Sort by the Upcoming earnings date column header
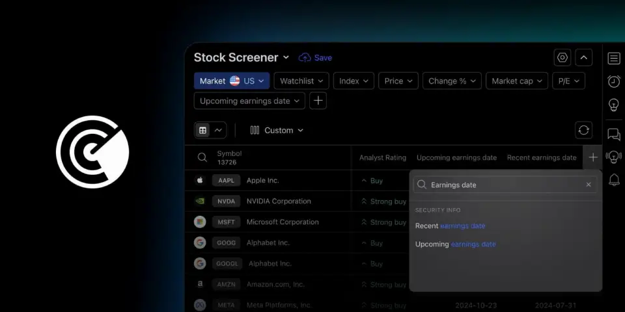 457,157
